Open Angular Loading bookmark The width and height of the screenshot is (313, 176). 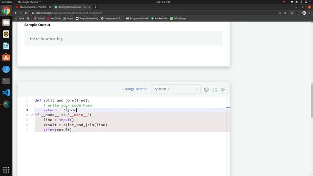(x=87, y=18)
